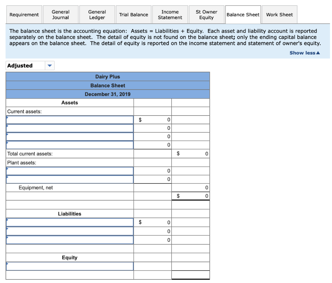Screen dimensions: 332x283
Task: Open the second Plant assets account dropdown
Action: click(x=69, y=179)
